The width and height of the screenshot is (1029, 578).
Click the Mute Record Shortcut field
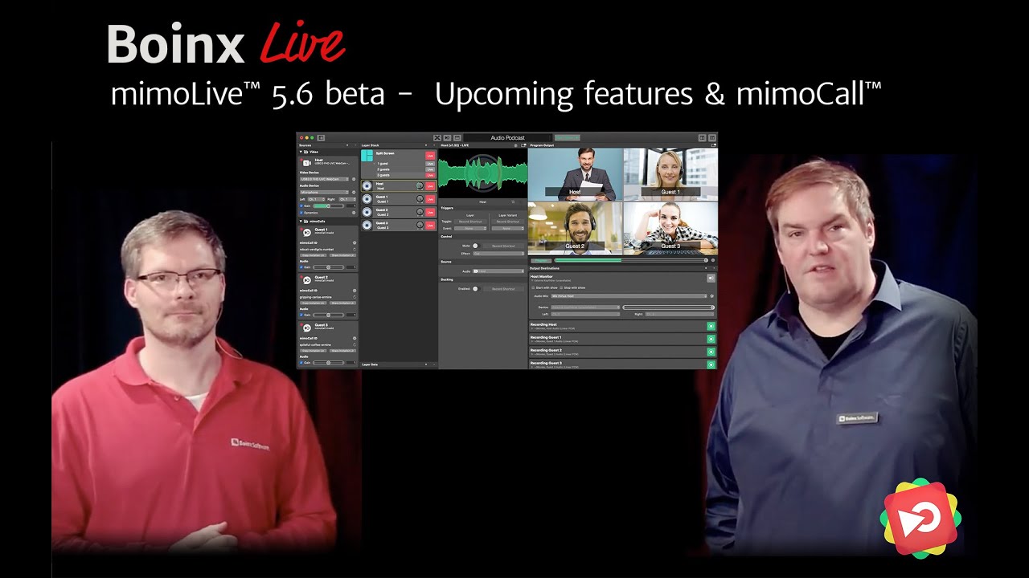(504, 246)
